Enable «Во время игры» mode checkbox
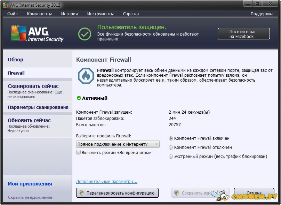Screen dimensions: 281x205 coord(78,152)
